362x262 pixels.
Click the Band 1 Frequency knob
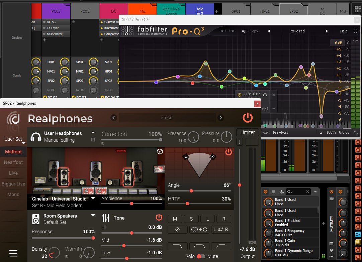[268, 233]
